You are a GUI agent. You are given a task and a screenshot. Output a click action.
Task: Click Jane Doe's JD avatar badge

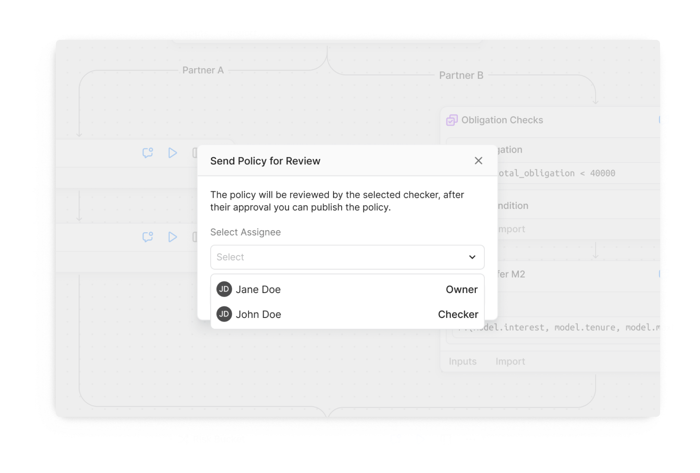coord(224,289)
